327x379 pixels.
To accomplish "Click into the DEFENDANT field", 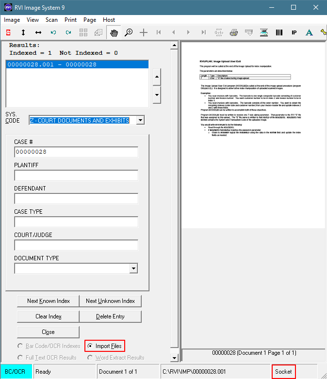I will [x=76, y=198].
